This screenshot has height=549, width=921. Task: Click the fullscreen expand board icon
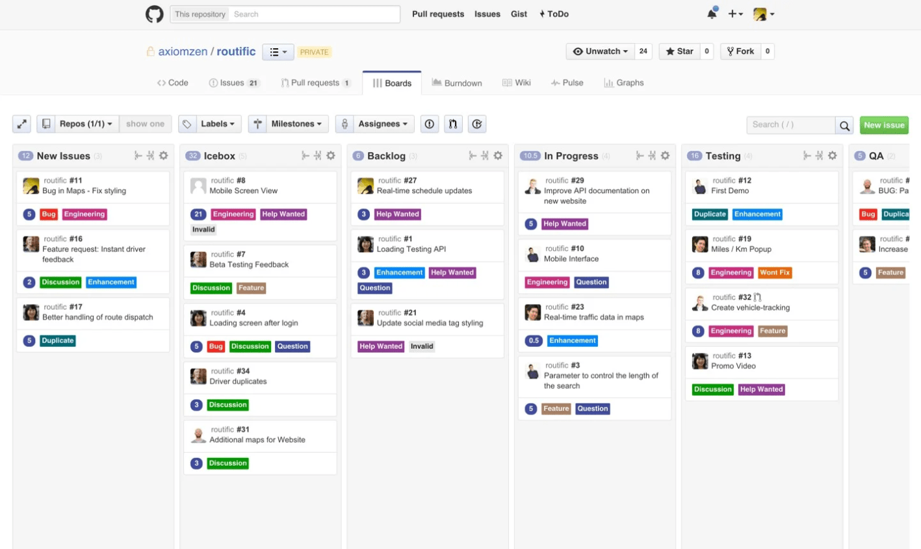click(22, 124)
